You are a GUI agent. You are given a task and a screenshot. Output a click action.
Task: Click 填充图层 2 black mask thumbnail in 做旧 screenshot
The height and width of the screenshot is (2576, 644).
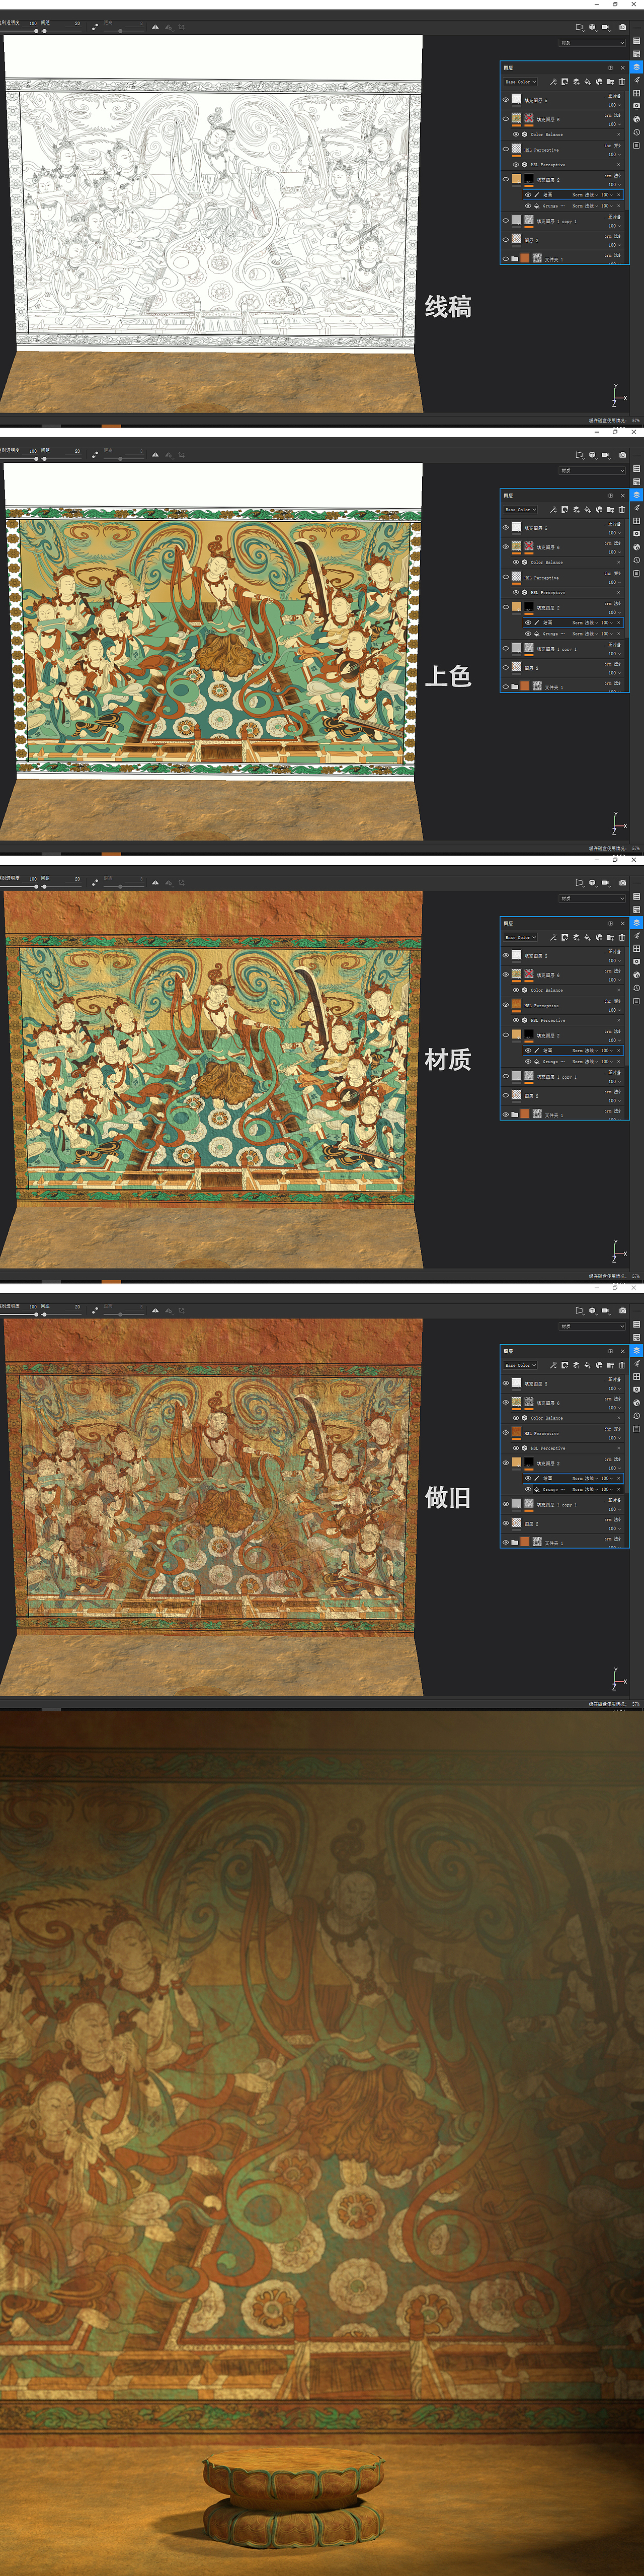point(528,1463)
